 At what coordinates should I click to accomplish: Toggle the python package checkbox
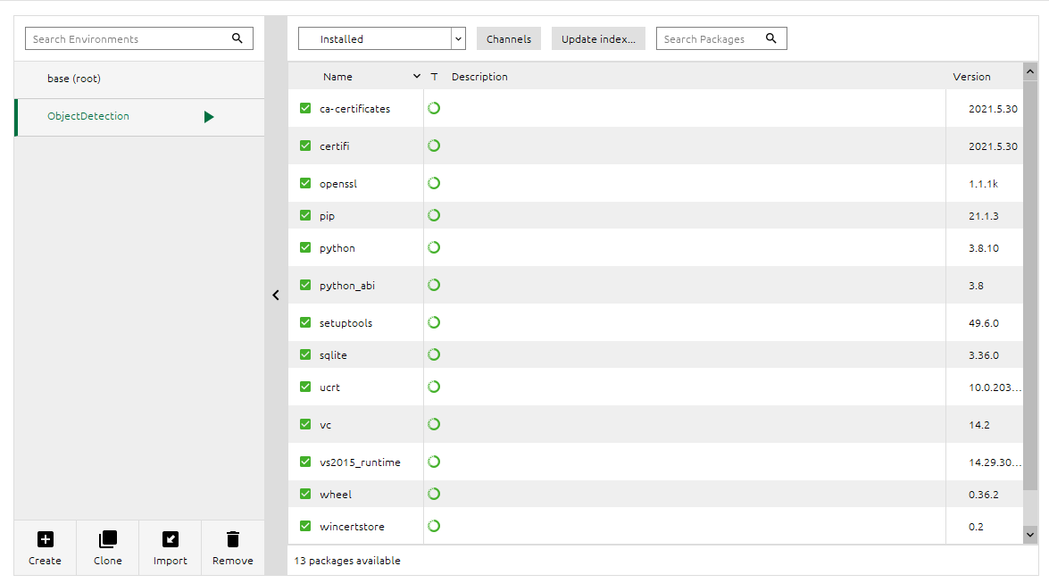(x=305, y=247)
